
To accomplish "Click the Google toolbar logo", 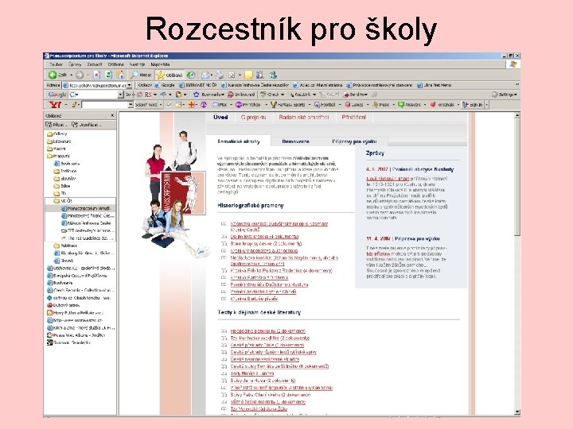I will (x=57, y=95).
